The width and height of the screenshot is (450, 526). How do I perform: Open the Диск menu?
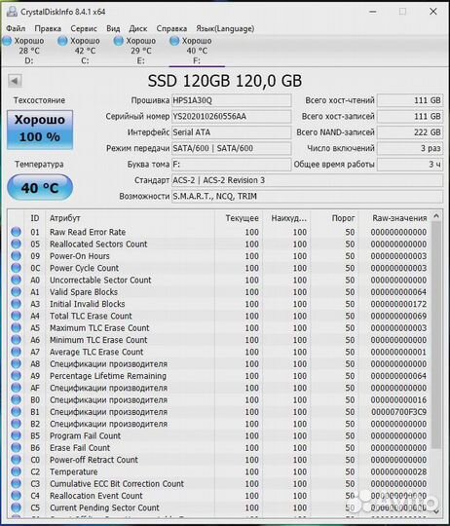pos(137,28)
